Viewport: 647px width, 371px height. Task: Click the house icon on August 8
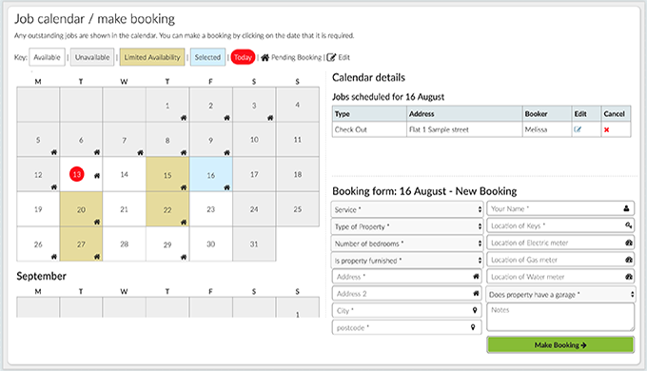(x=184, y=153)
